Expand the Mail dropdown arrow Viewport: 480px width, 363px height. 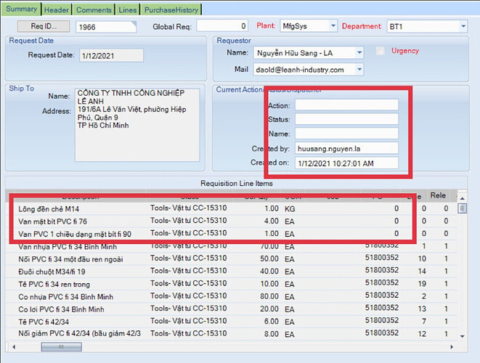[x=359, y=70]
